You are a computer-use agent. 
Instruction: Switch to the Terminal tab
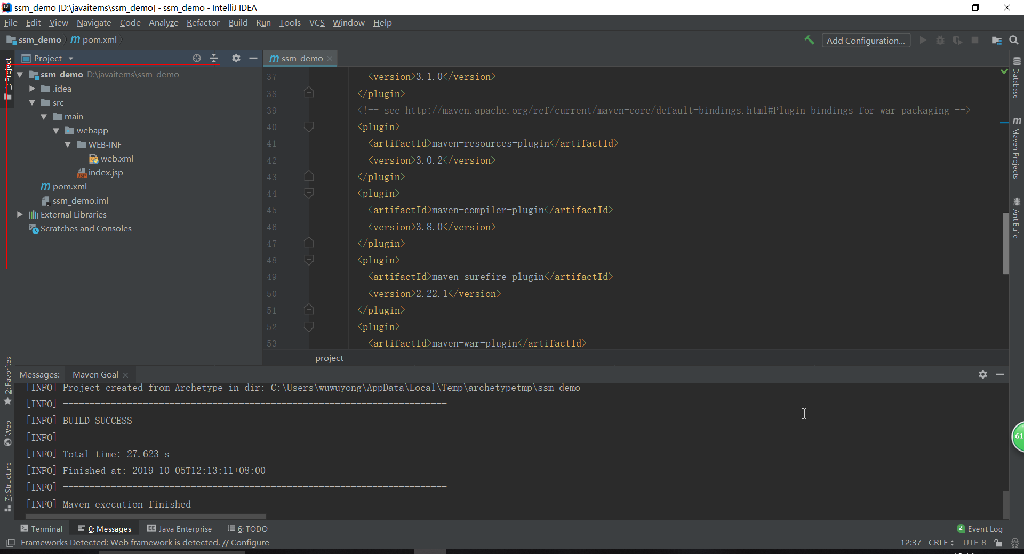(x=42, y=528)
